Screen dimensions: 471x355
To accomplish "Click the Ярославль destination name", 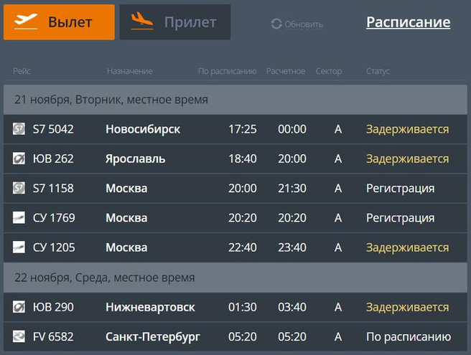I will (135, 158).
